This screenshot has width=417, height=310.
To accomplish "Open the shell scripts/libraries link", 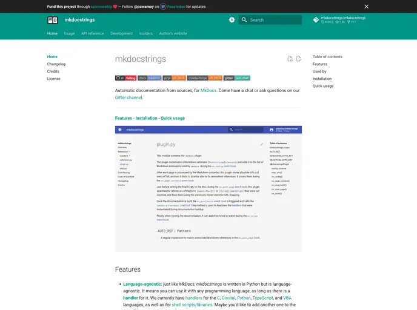I will (x=192, y=305).
